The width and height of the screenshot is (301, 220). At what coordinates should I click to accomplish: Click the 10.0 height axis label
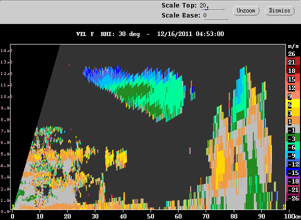[x=6, y=96]
